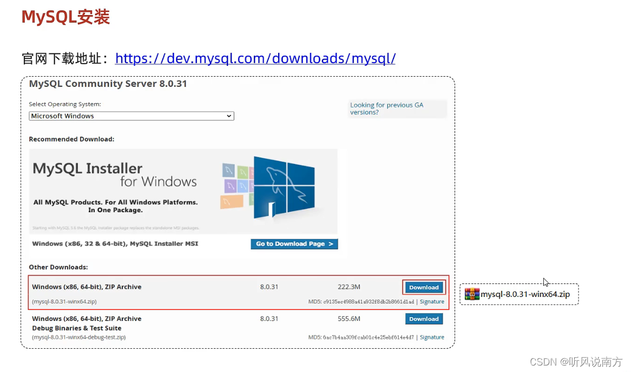Click Looking for previous GA versions link
This screenshot has width=631, height=372.
[386, 109]
